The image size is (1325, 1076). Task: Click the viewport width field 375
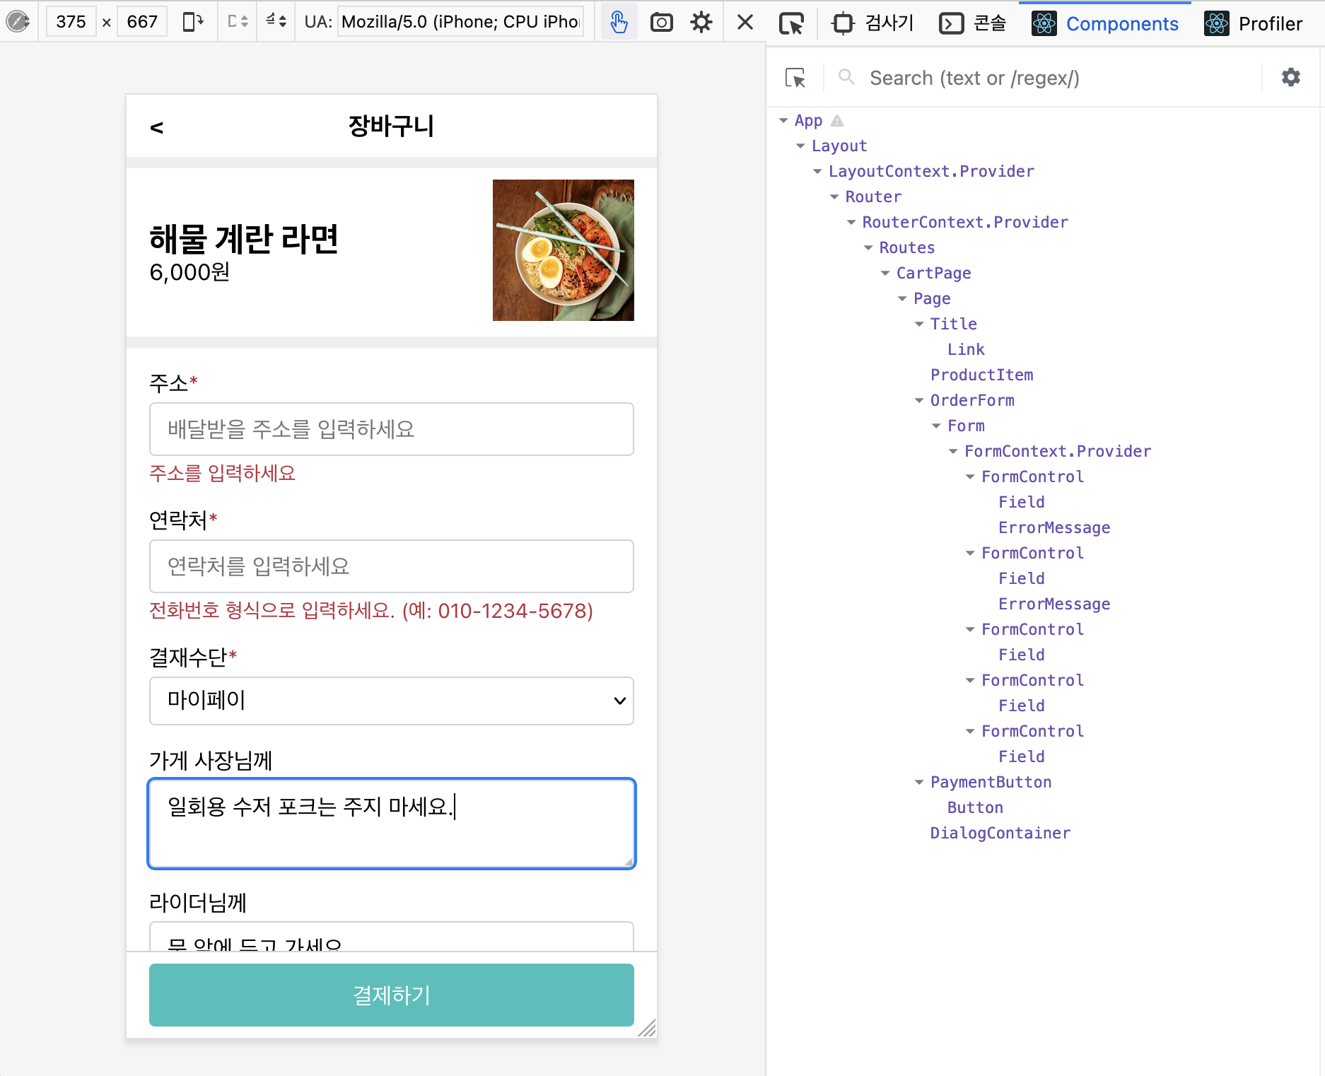click(71, 22)
